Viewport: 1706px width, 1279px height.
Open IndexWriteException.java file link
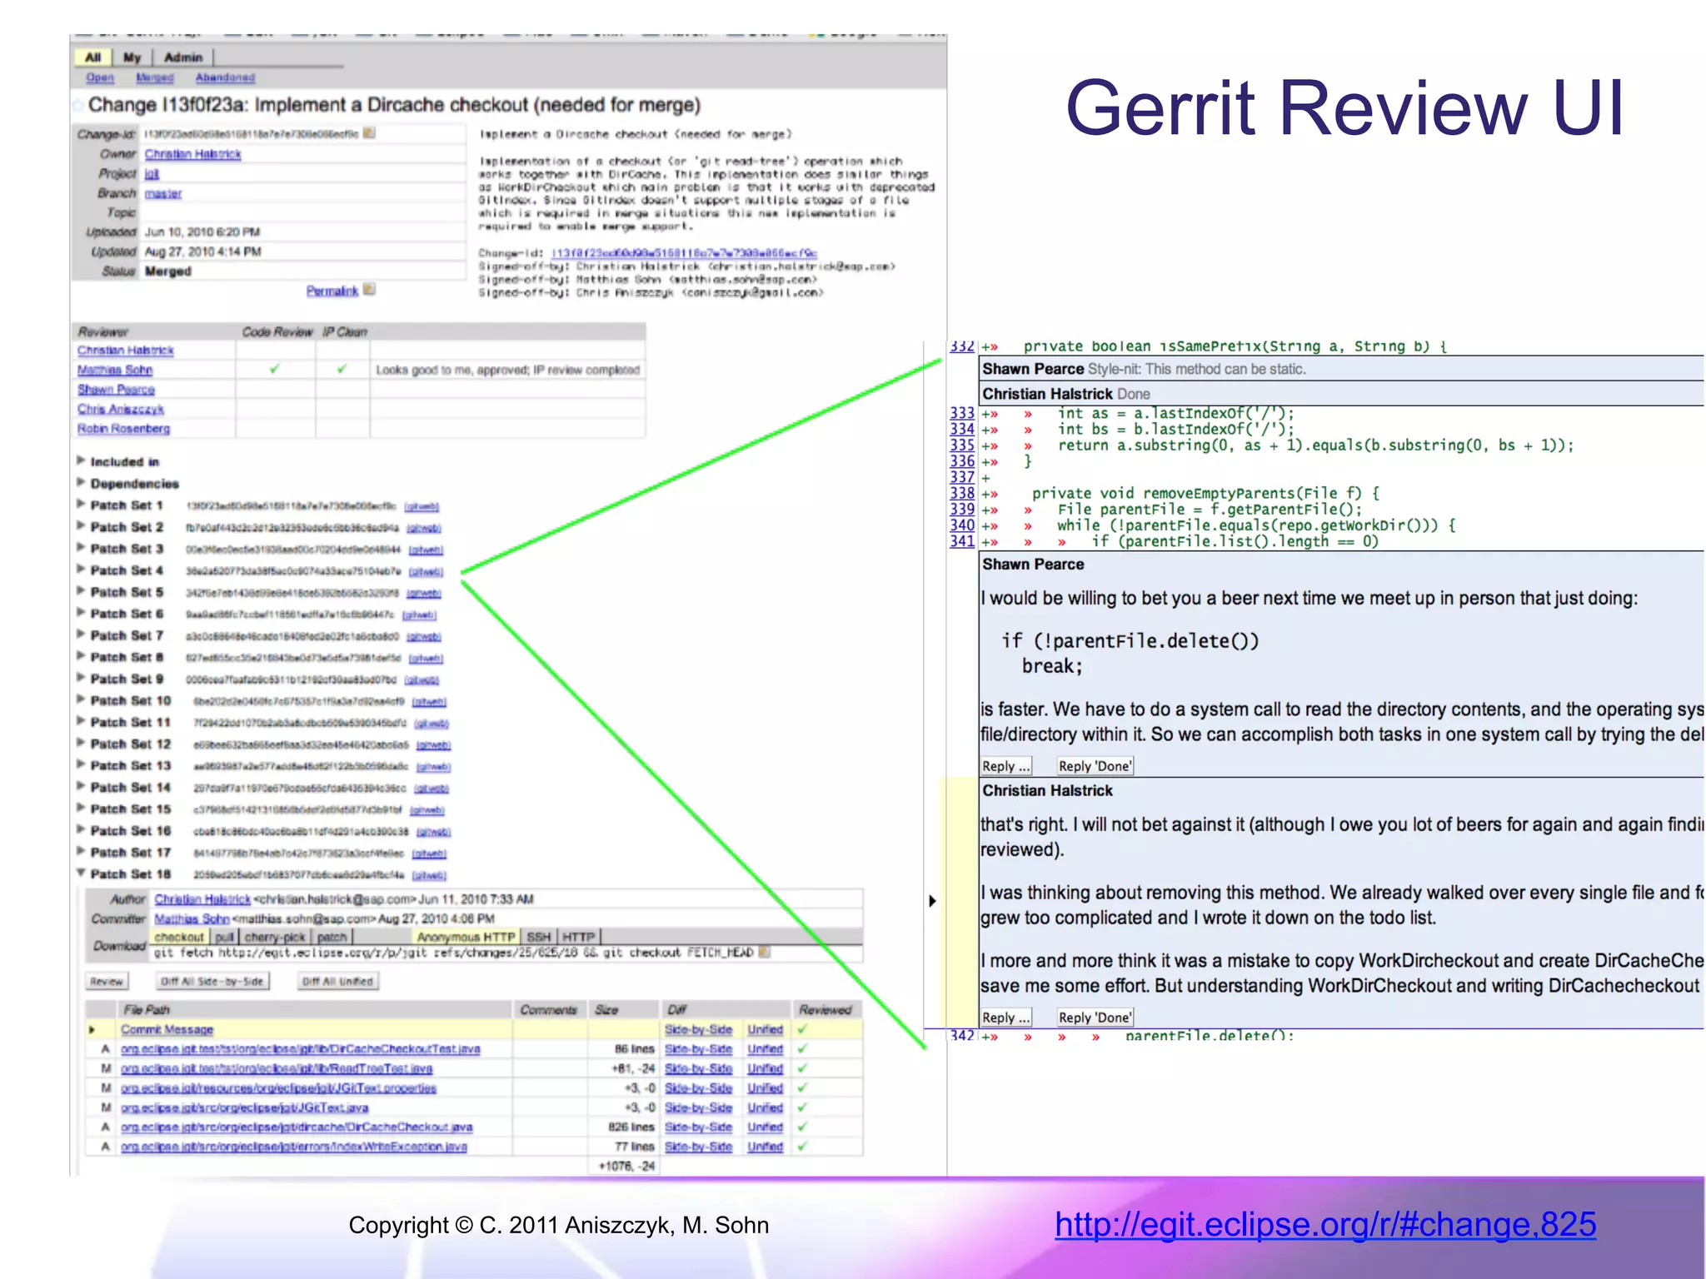coord(294,1147)
